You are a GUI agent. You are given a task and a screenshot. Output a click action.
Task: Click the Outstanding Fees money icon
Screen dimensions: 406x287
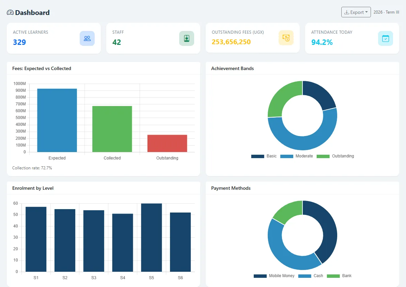[286, 38]
